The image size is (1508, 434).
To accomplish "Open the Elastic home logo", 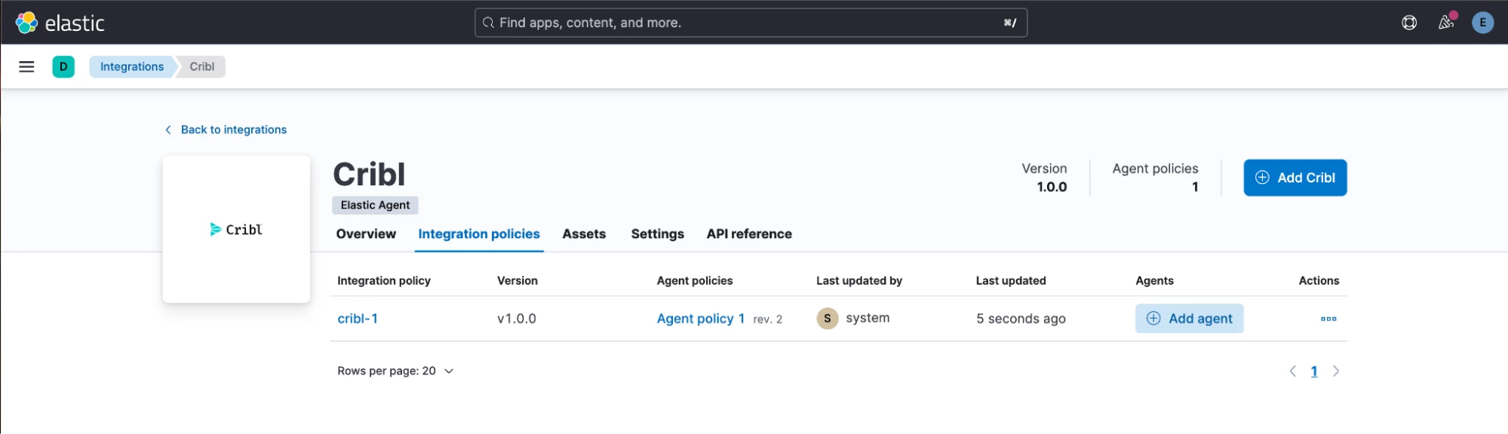I will (x=60, y=23).
